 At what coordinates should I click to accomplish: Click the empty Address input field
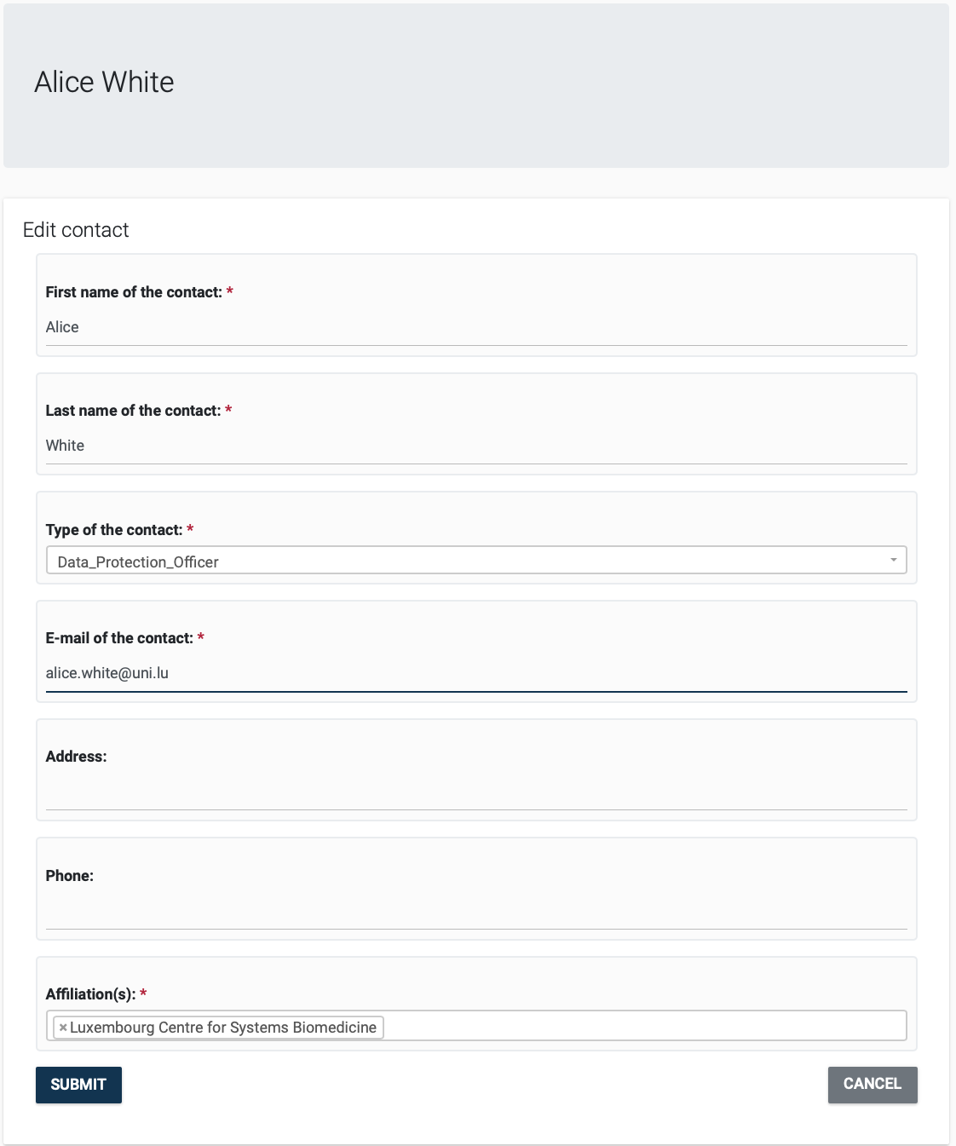(x=475, y=793)
